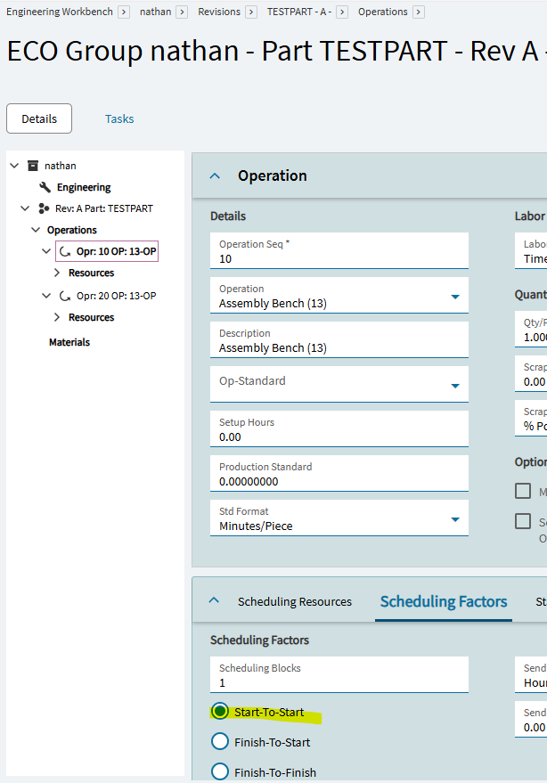Choose the Finish-To-Finish radio option

(x=220, y=771)
